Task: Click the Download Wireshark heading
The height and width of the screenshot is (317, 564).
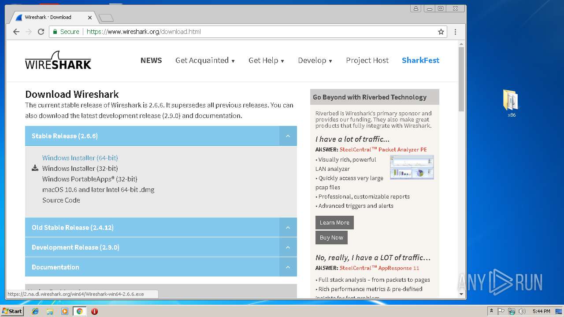Action: click(72, 94)
